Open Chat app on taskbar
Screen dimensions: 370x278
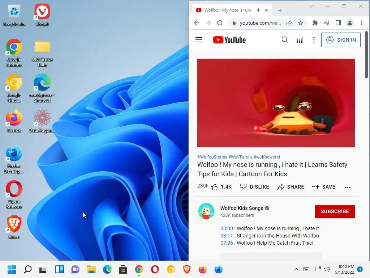click(x=75, y=269)
